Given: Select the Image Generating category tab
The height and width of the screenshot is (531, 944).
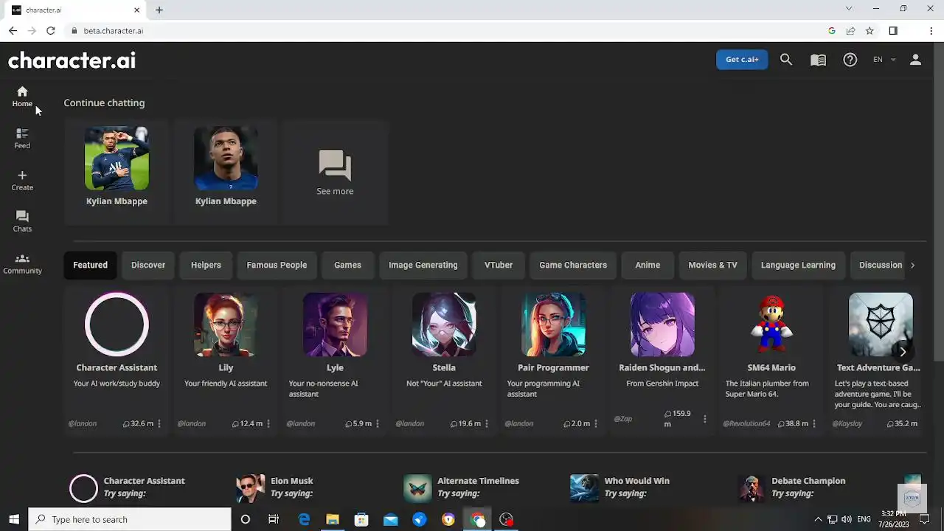Looking at the screenshot, I should [423, 265].
